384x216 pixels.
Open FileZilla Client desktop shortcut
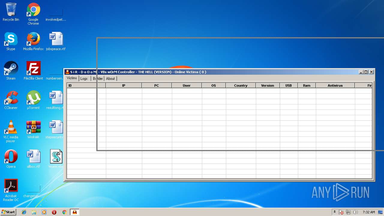pos(33,71)
